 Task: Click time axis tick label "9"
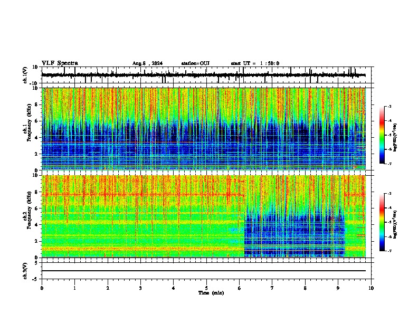338,288
